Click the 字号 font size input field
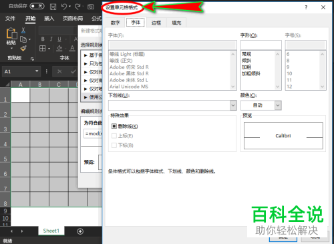The image size is (334, 244). coord(306,45)
